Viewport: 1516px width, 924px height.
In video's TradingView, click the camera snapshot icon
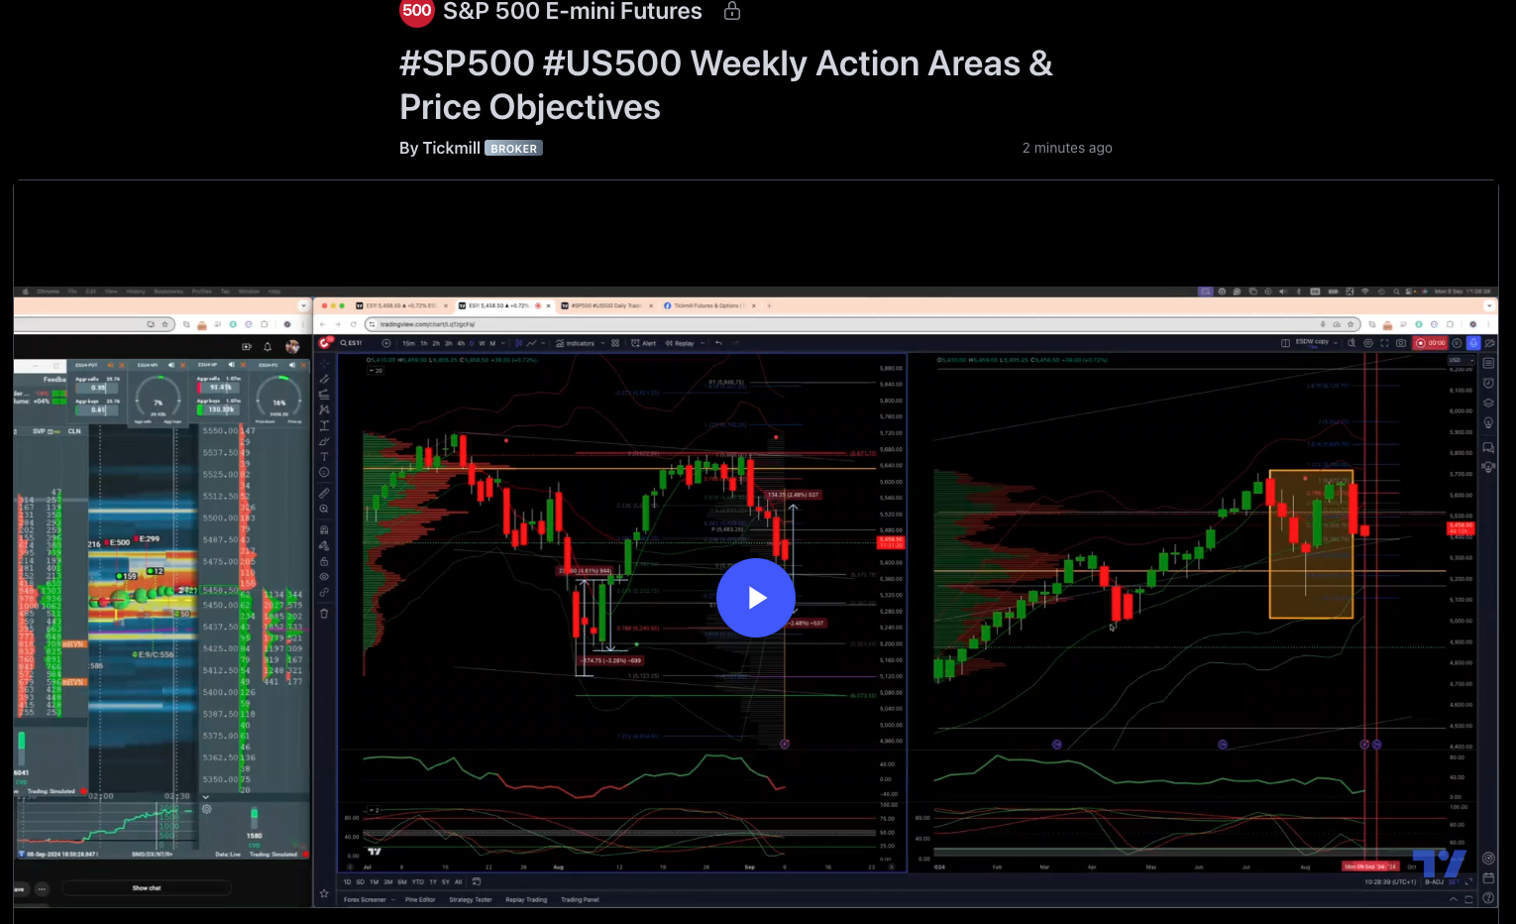tap(1401, 343)
